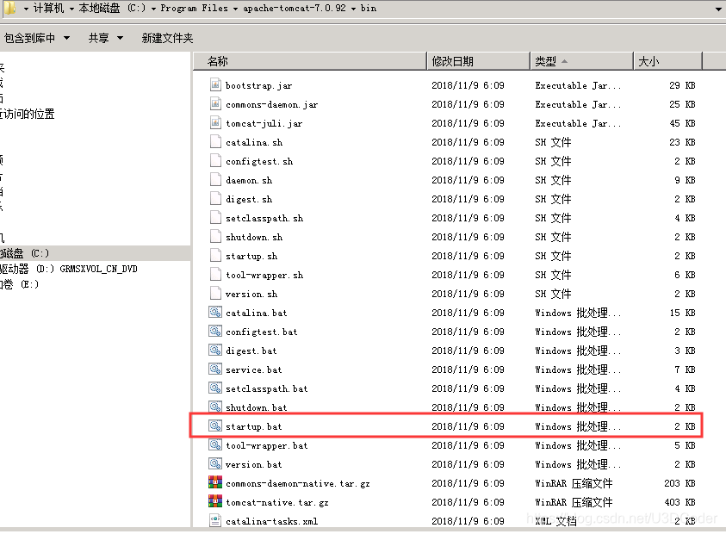The width and height of the screenshot is (726, 534).
Task: Click the version.bat batch file icon
Action: click(215, 464)
